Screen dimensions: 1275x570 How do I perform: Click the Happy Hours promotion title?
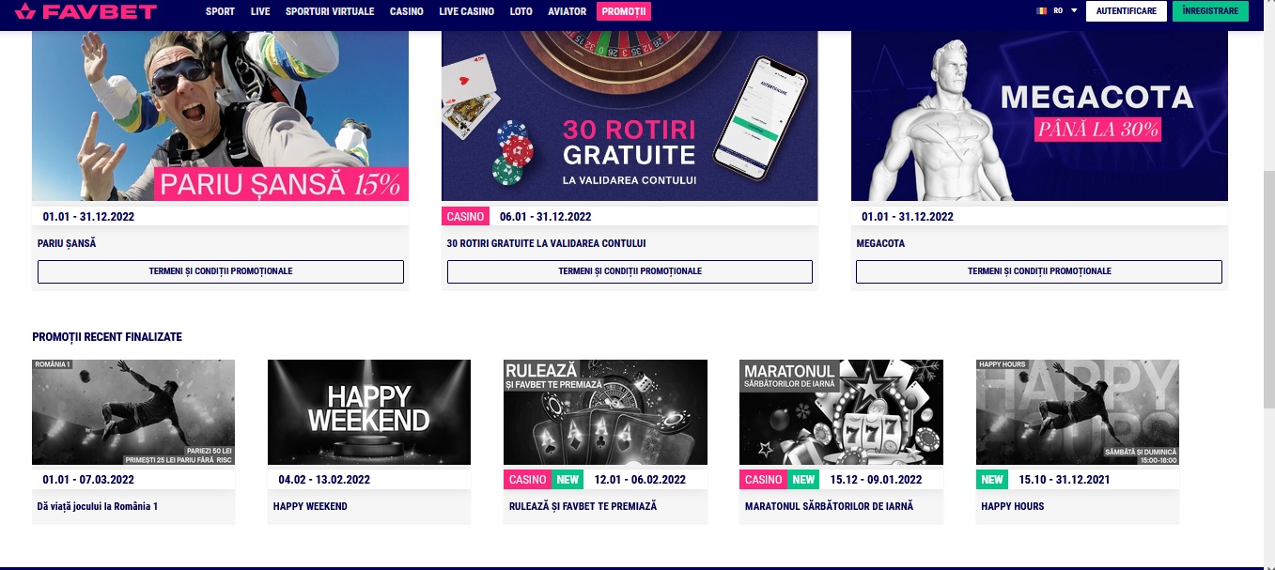pyautogui.click(x=1012, y=506)
